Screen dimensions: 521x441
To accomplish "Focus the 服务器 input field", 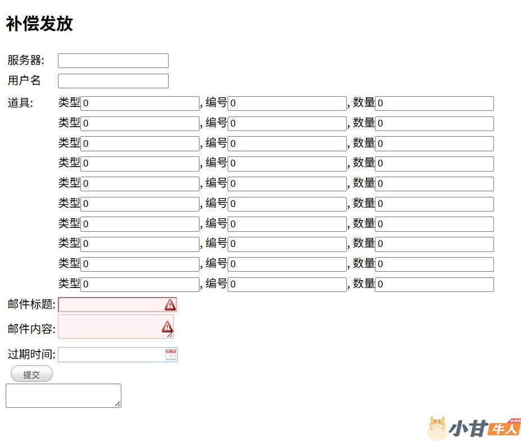I will [x=113, y=61].
